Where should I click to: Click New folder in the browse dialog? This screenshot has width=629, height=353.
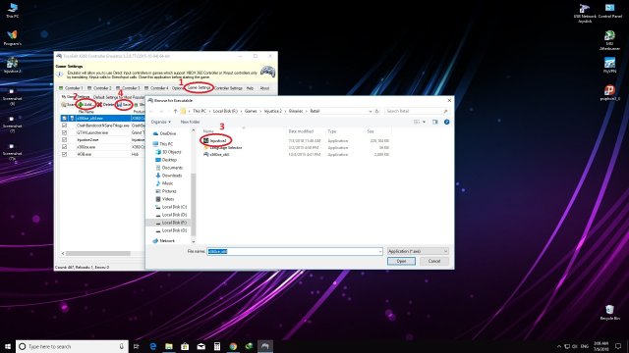(x=190, y=122)
